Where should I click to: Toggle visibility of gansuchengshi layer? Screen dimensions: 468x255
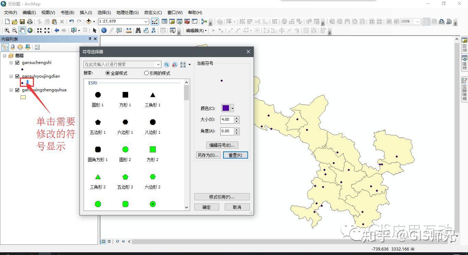pyautogui.click(x=17, y=62)
